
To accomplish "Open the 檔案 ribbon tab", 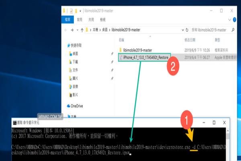I will click(x=67, y=20).
